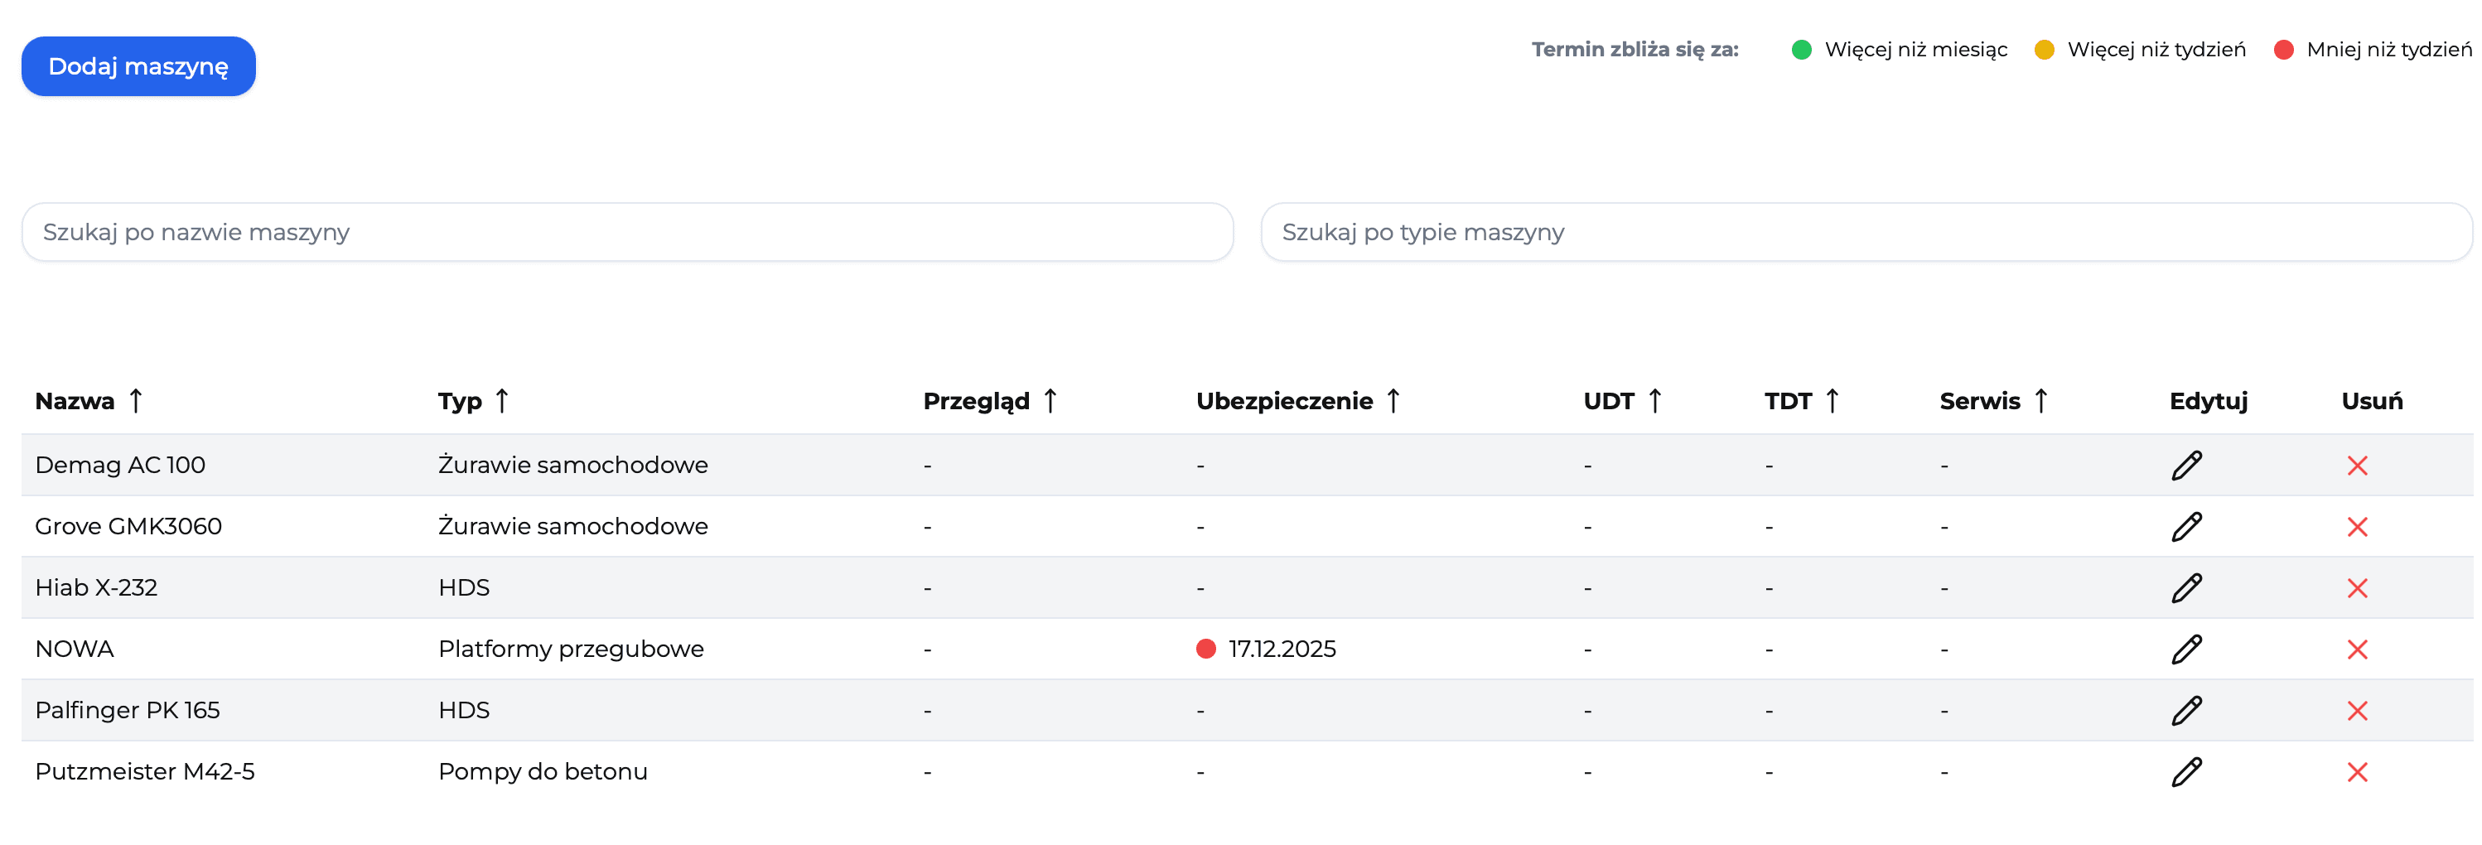This screenshot has height=845, width=2482.
Task: Edit the Grove GMK3060 entry
Action: click(x=2187, y=526)
